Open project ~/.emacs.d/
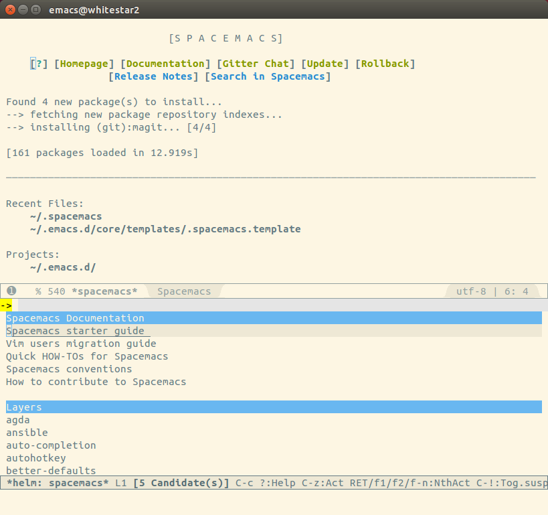The width and height of the screenshot is (548, 515). coord(63,267)
